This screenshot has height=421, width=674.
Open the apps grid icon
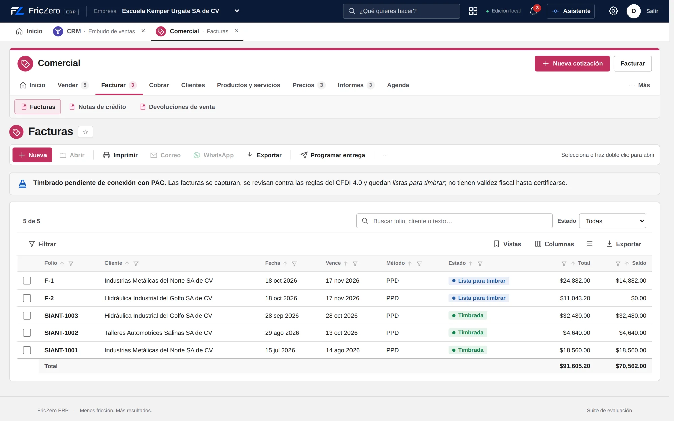(473, 11)
